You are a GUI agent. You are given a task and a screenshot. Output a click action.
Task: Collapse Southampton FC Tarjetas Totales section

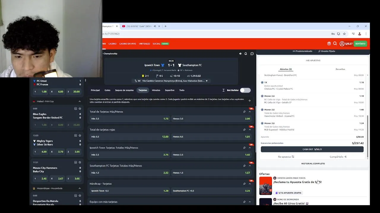250,166
